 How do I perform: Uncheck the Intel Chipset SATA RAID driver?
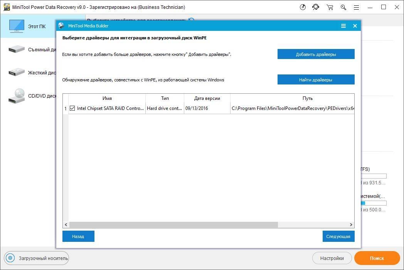point(72,108)
